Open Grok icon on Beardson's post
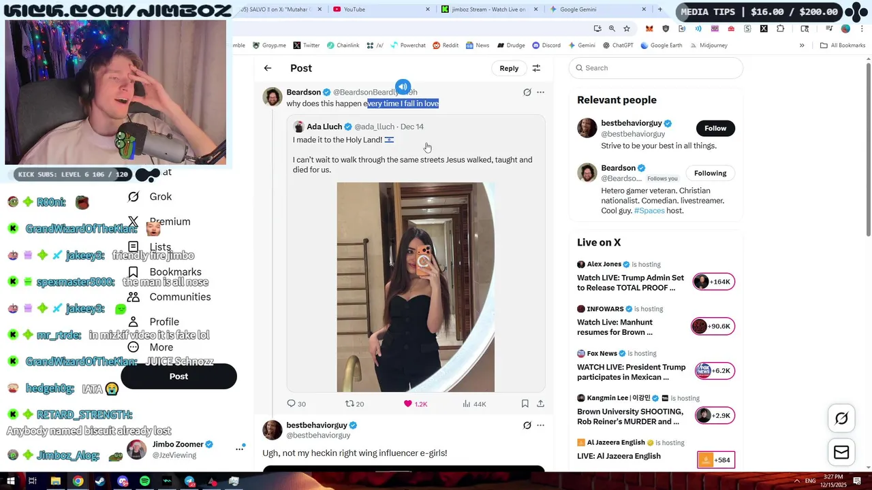 (x=527, y=92)
